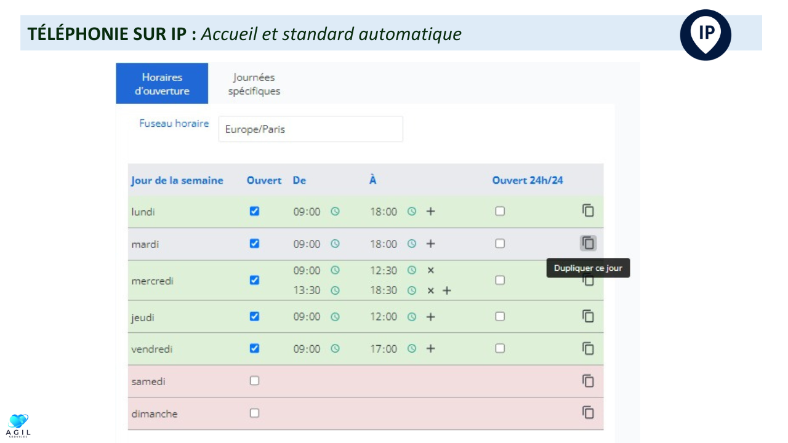Duplicate the jeudi schedule
The width and height of the screenshot is (788, 443).
pyautogui.click(x=588, y=316)
